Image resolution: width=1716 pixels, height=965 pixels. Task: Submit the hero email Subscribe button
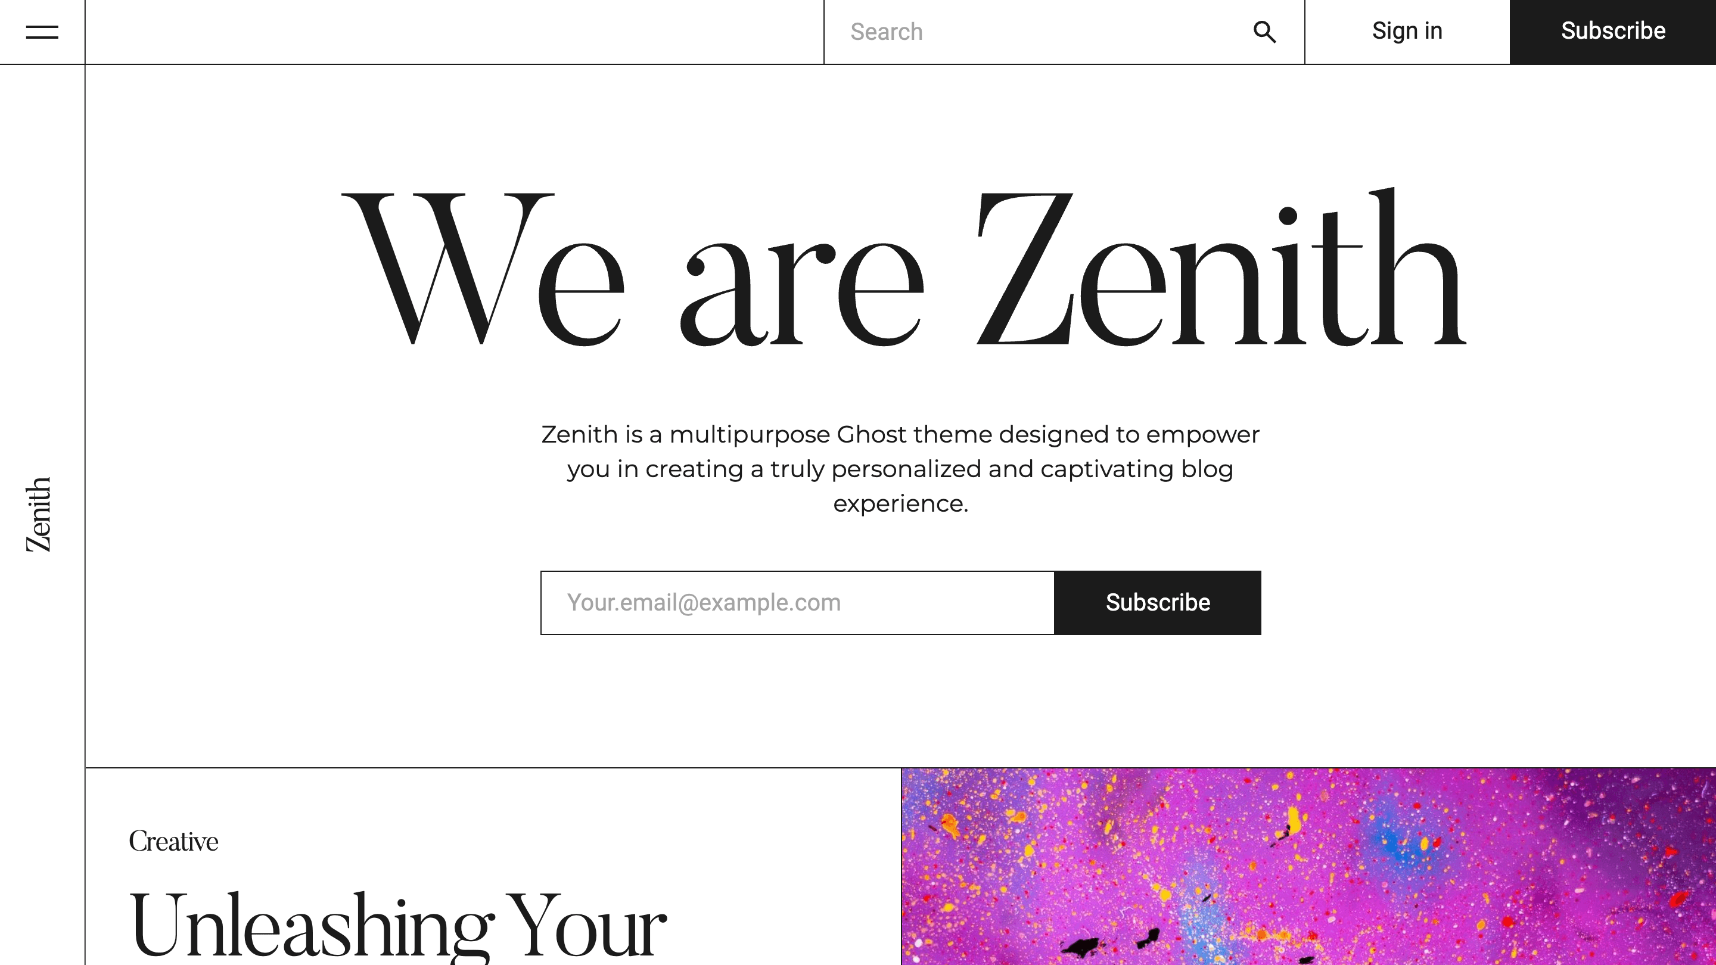coord(1157,603)
